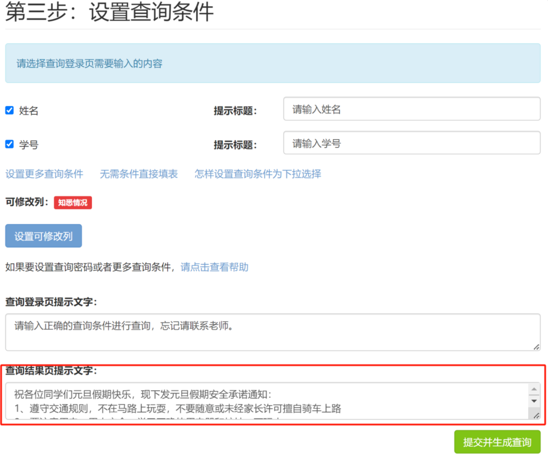Submit with the green 提交并生成查询 button
This screenshot has width=548, height=457.
497,442
